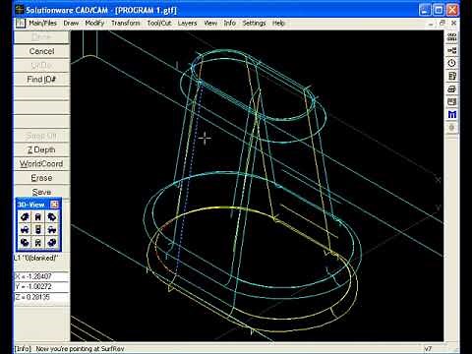
Task: Click the printer icon in right toolbar
Action: (x=452, y=88)
